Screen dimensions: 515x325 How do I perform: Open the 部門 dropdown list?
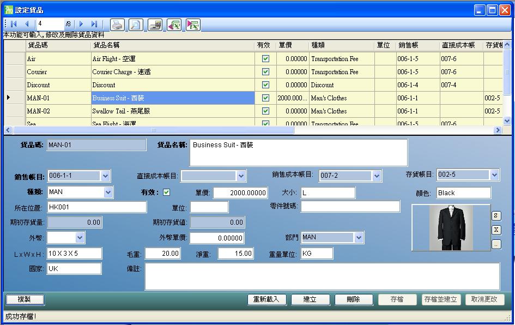pyautogui.click(x=359, y=238)
